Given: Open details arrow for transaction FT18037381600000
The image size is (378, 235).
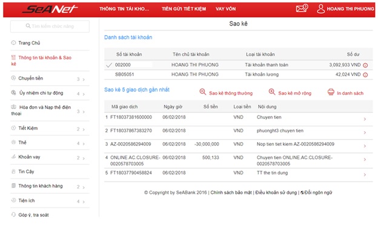Looking at the screenshot, I should (x=365, y=119).
